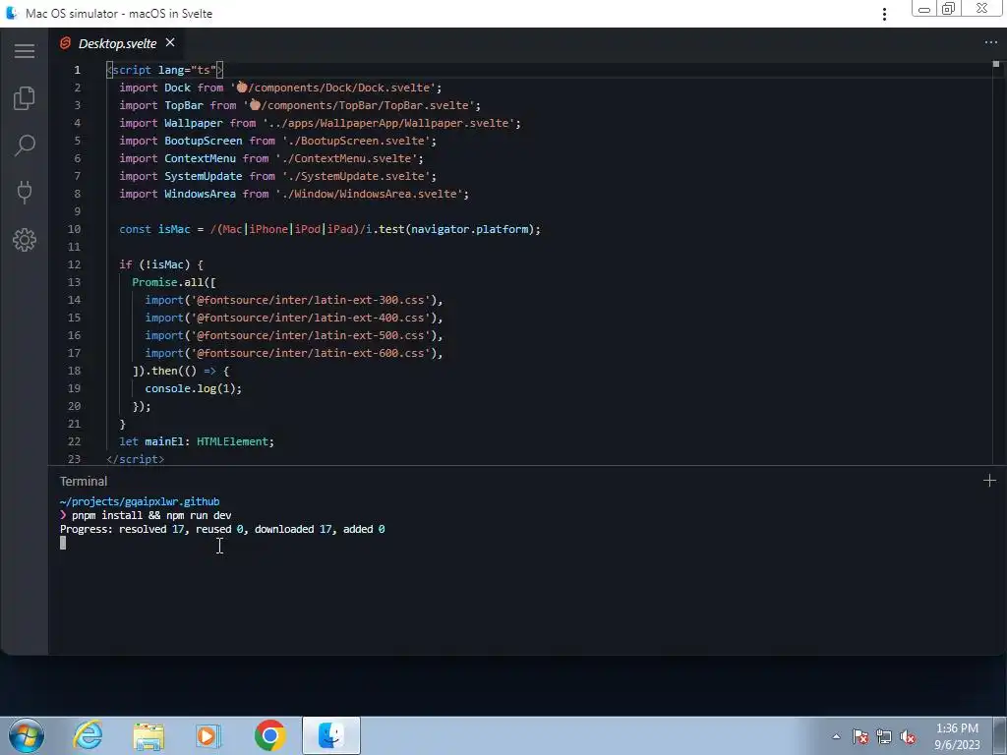Click line number 10 in the gutter
The height and width of the screenshot is (755, 1007).
click(75, 229)
